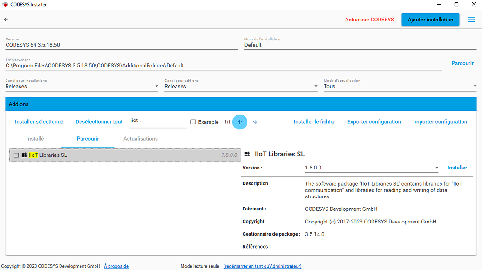The height and width of the screenshot is (270, 482).
Task: Enable the Example checkbox
Action: [x=193, y=121]
